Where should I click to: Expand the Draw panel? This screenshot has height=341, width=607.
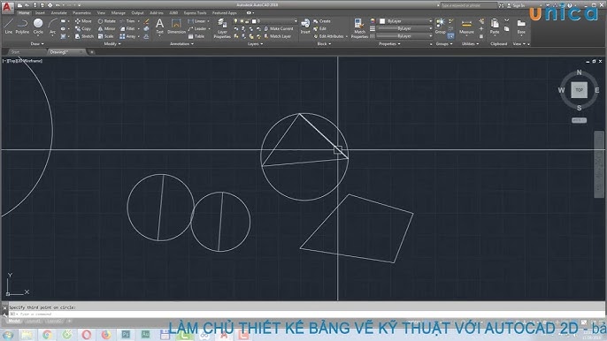point(37,44)
